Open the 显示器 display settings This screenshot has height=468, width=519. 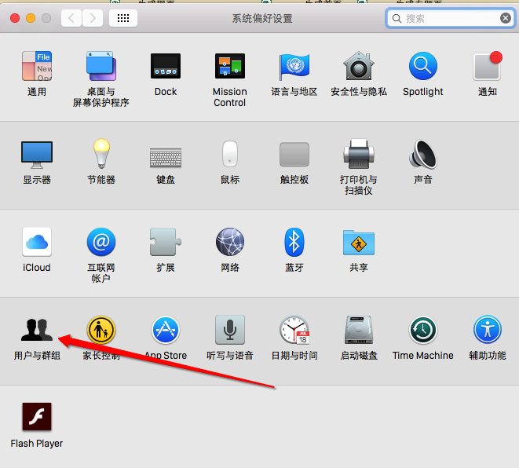tap(37, 155)
